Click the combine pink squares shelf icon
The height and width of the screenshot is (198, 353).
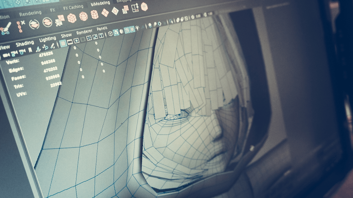[x=60, y=20]
